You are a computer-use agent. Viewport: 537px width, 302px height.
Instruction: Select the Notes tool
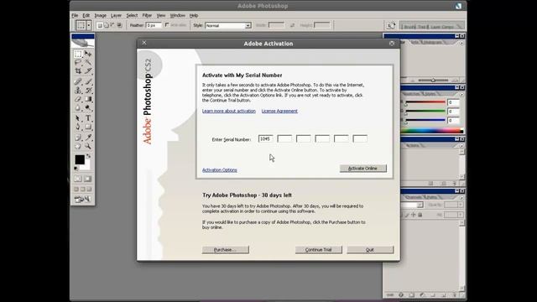click(x=78, y=138)
